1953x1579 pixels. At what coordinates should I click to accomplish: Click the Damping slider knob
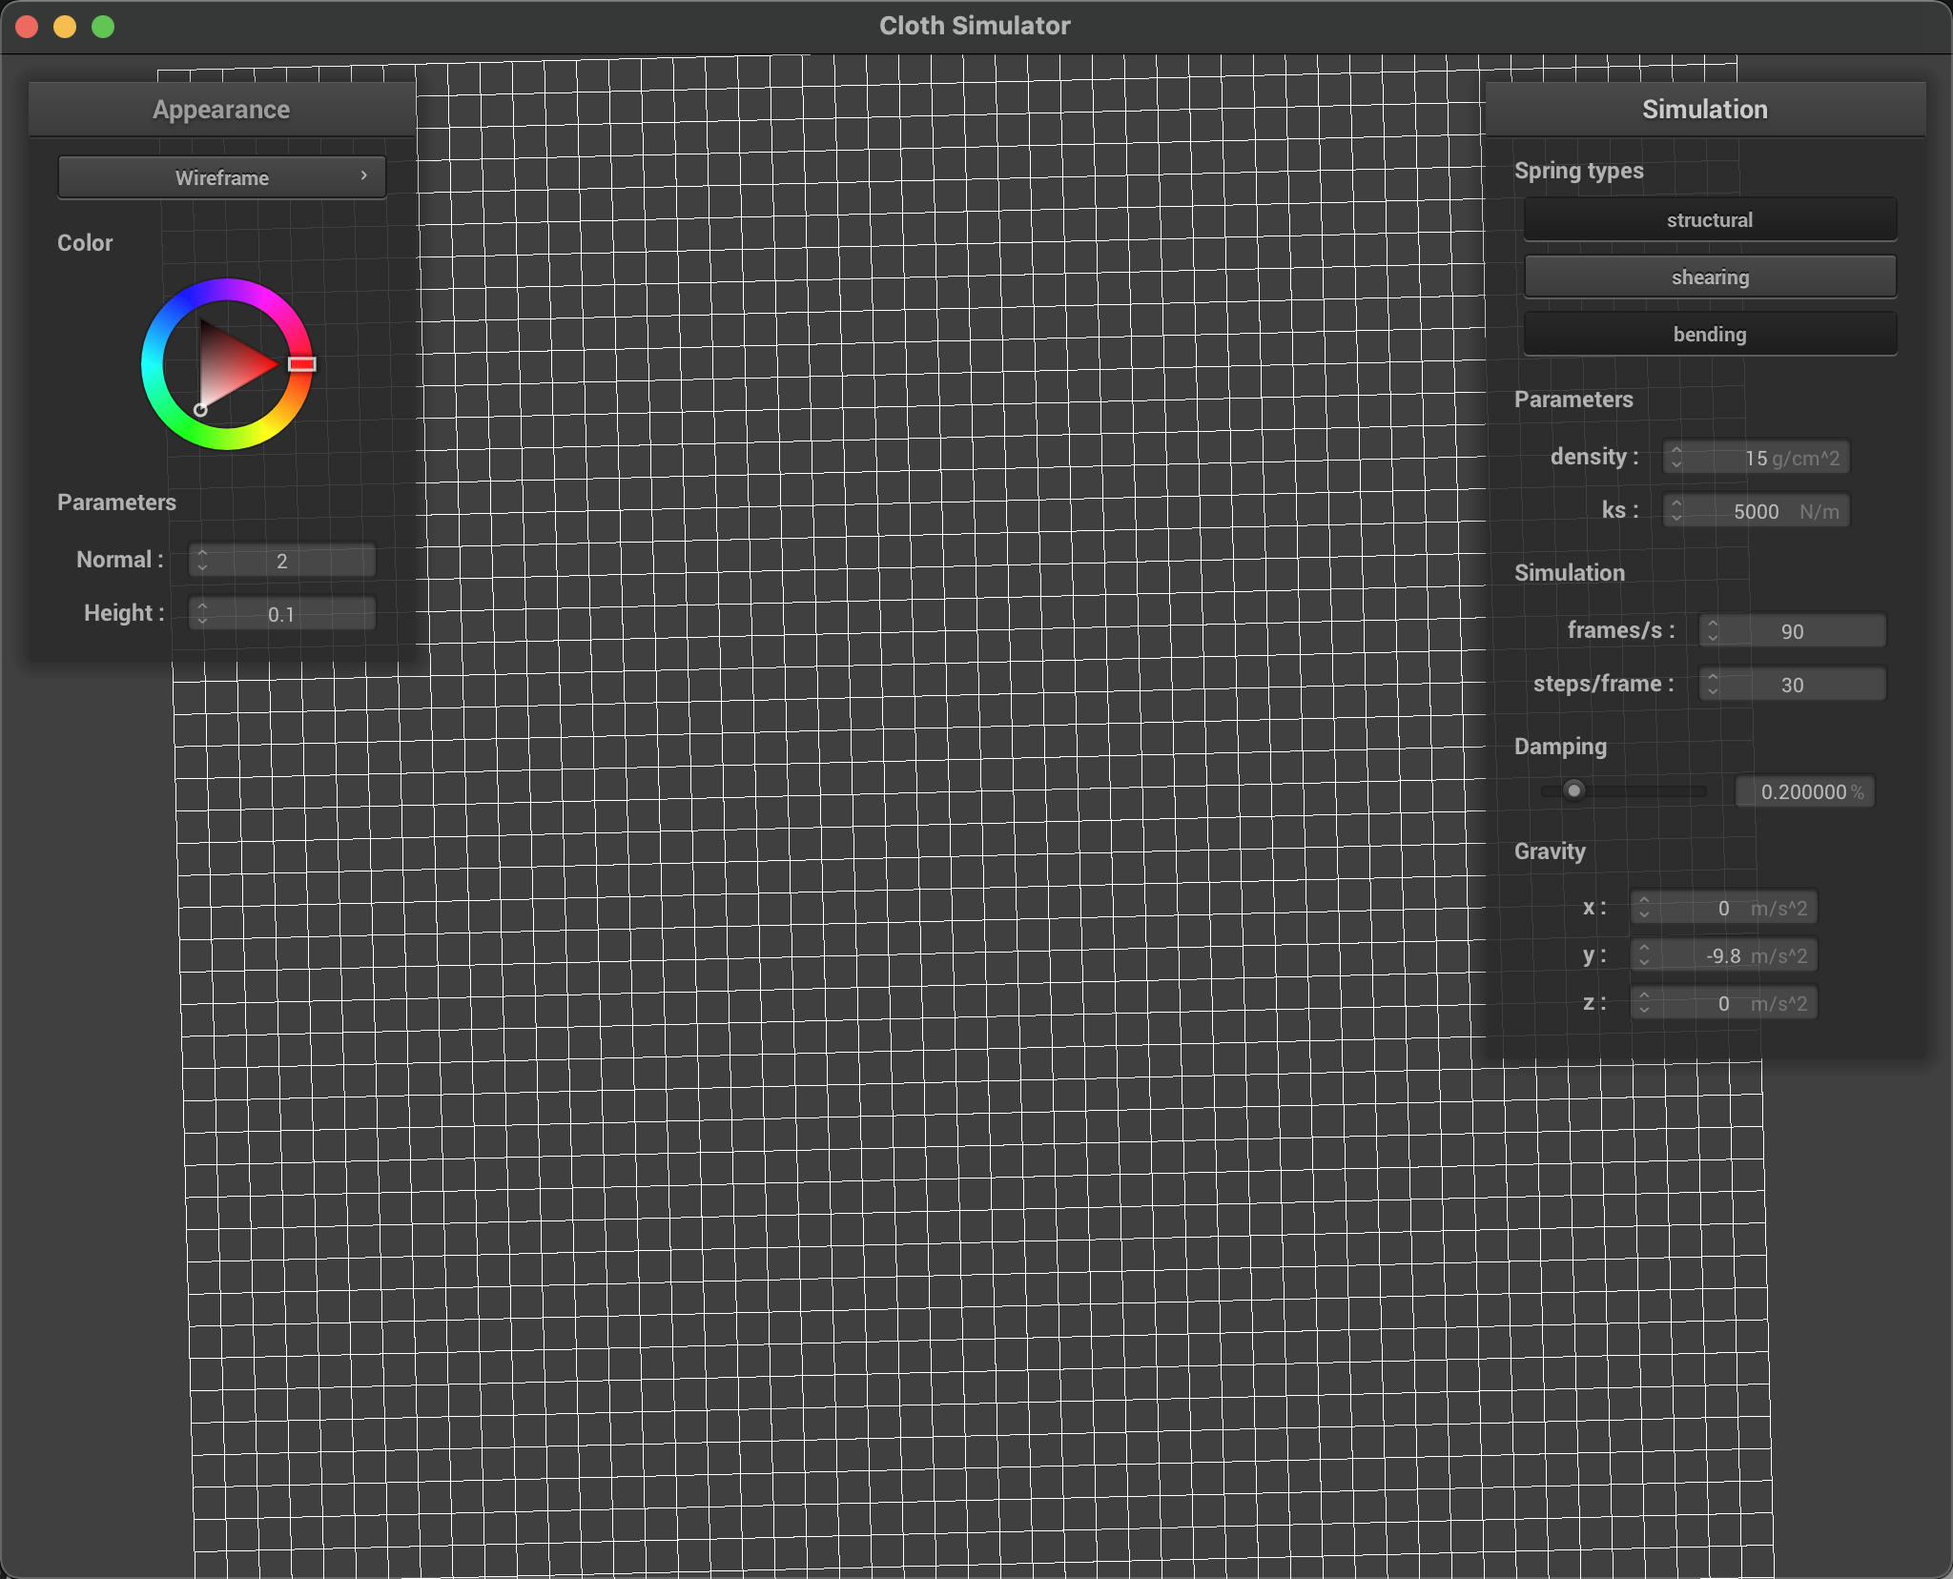(x=1574, y=790)
